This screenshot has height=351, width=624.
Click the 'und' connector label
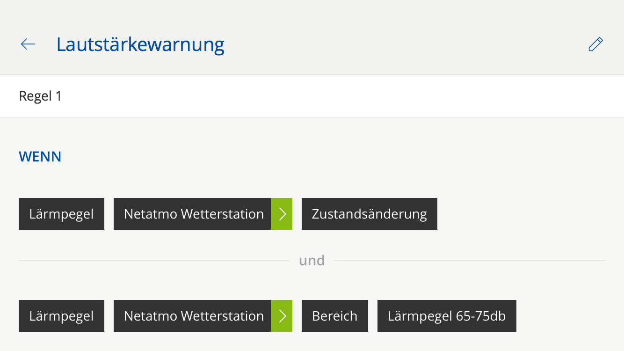[312, 260]
